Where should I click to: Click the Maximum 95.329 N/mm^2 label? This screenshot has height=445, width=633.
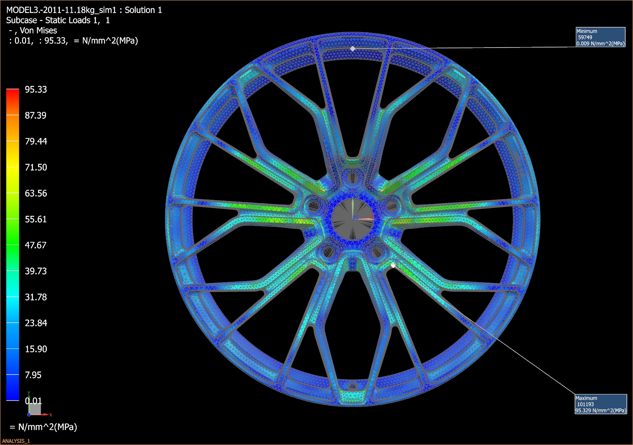coord(601,411)
